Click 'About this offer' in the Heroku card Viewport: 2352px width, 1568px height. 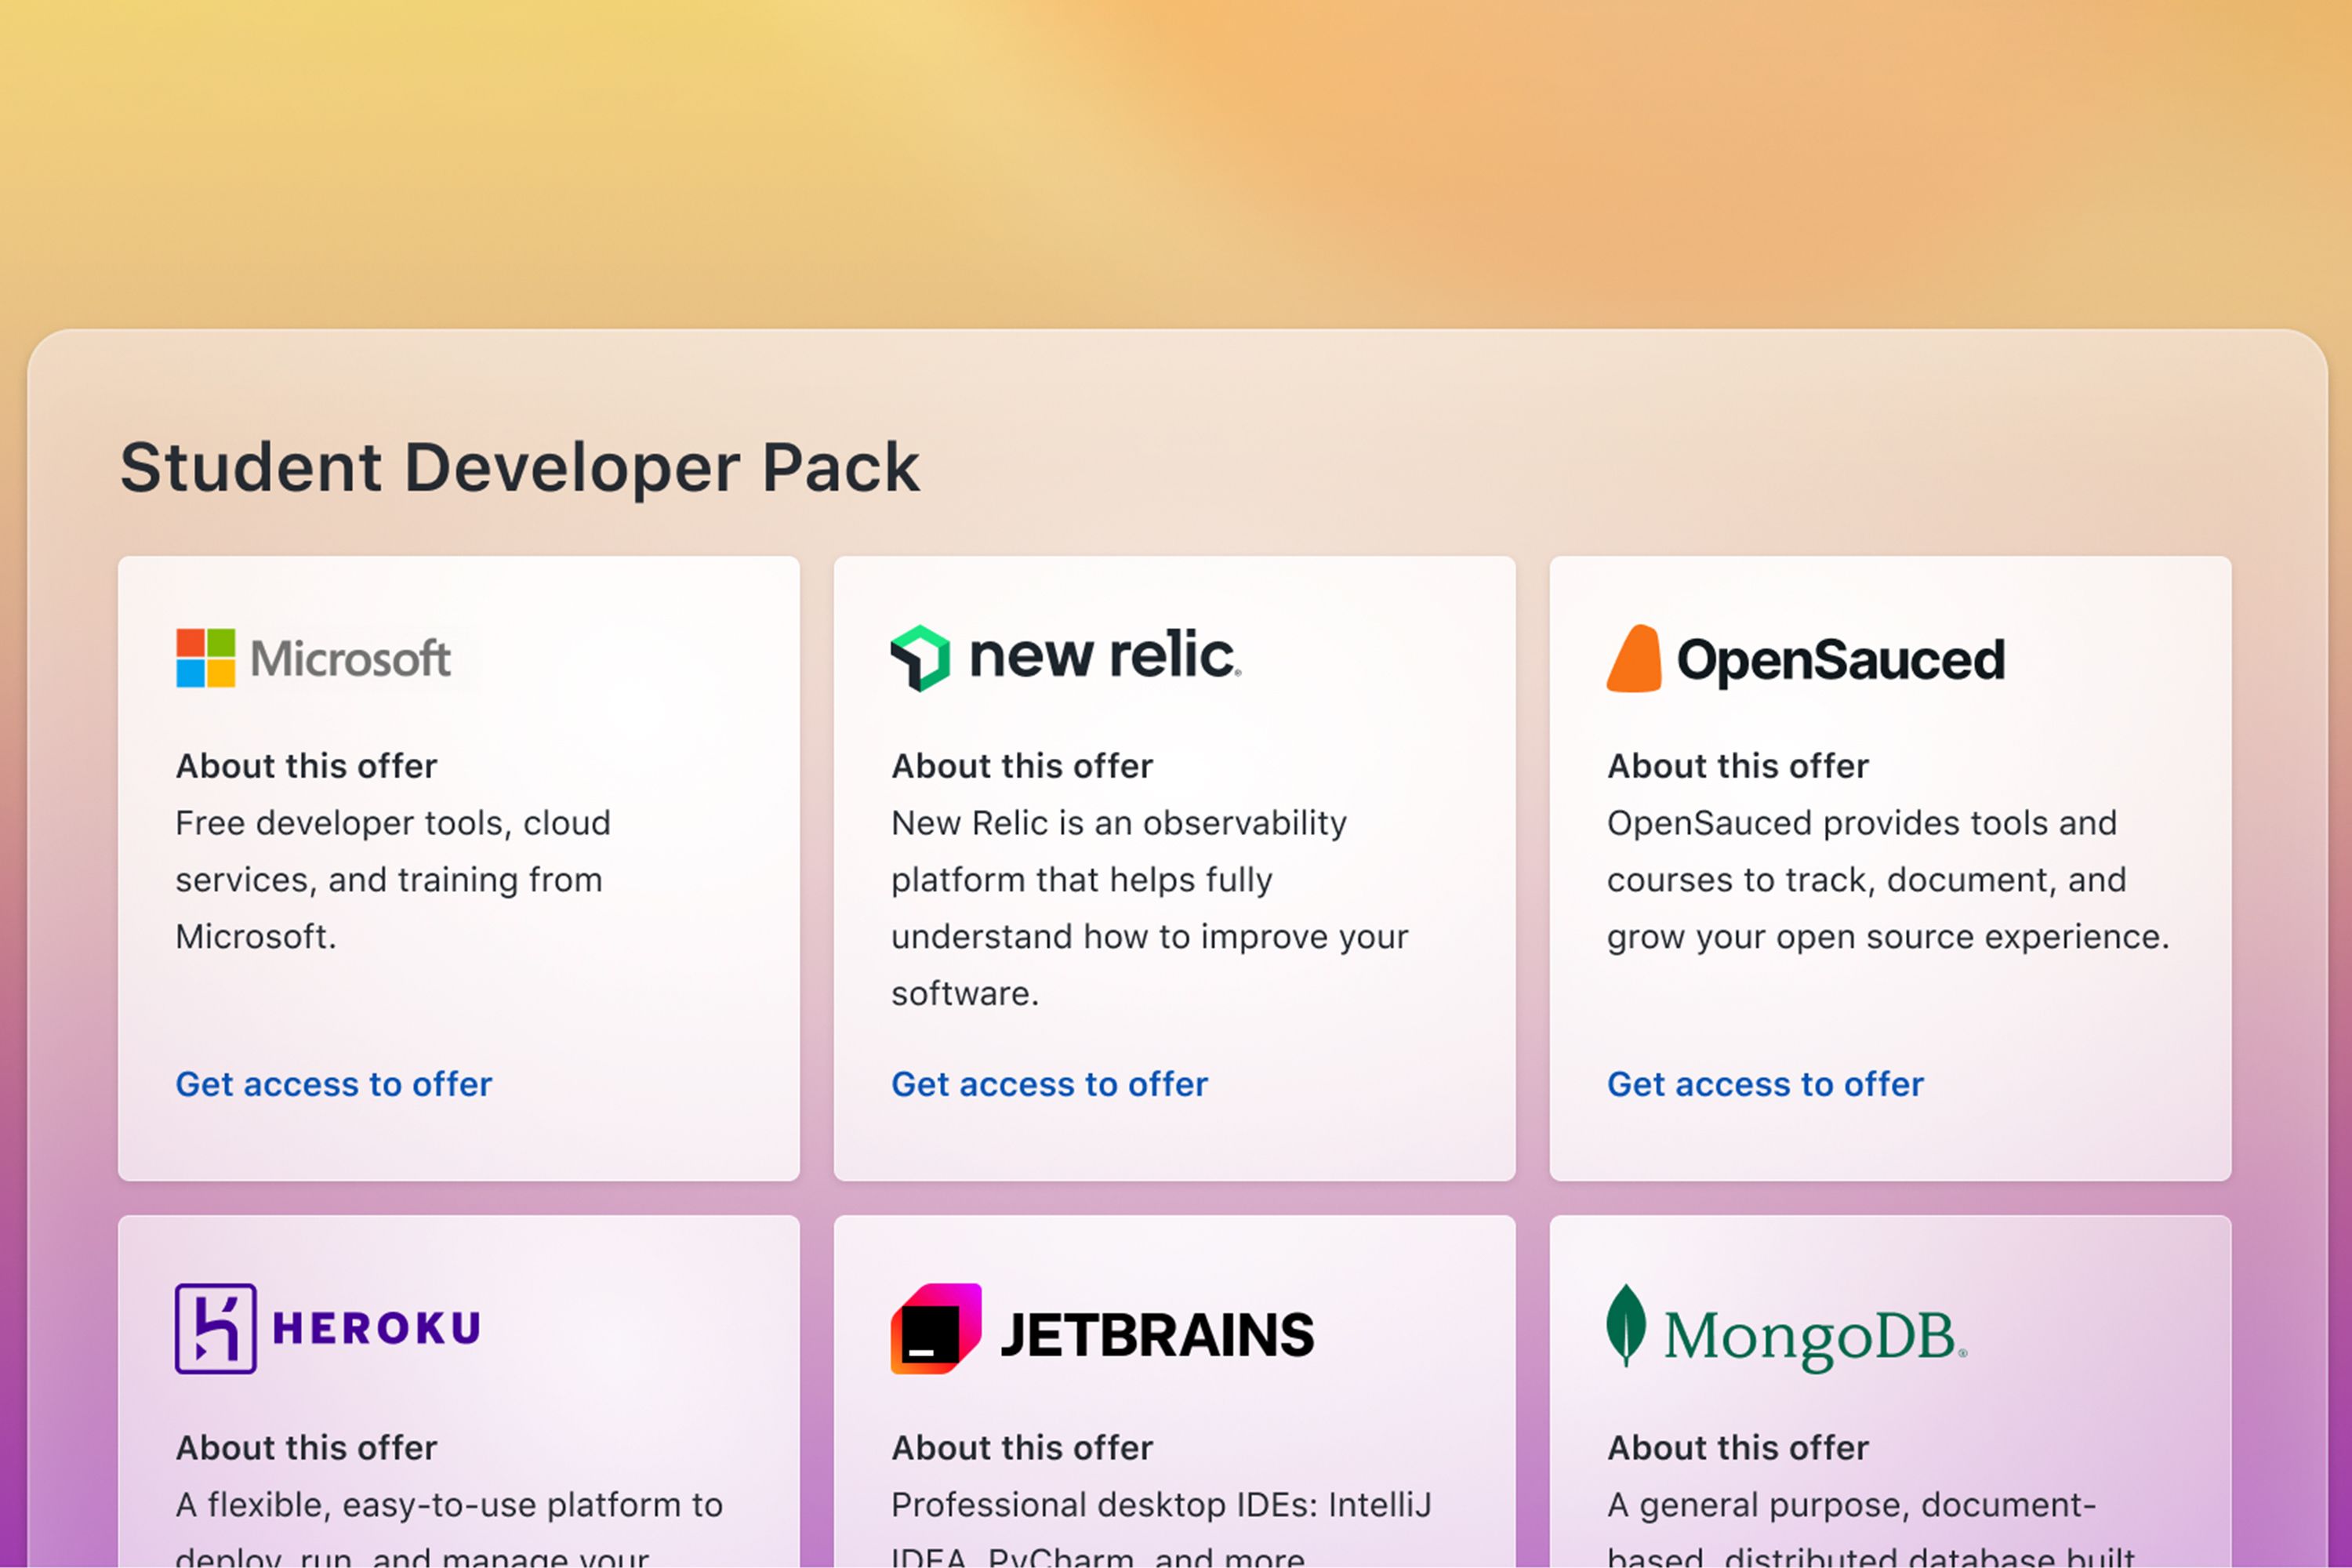(307, 1448)
